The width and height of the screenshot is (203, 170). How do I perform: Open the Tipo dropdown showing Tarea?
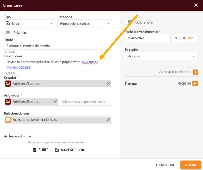pyautogui.click(x=30, y=23)
